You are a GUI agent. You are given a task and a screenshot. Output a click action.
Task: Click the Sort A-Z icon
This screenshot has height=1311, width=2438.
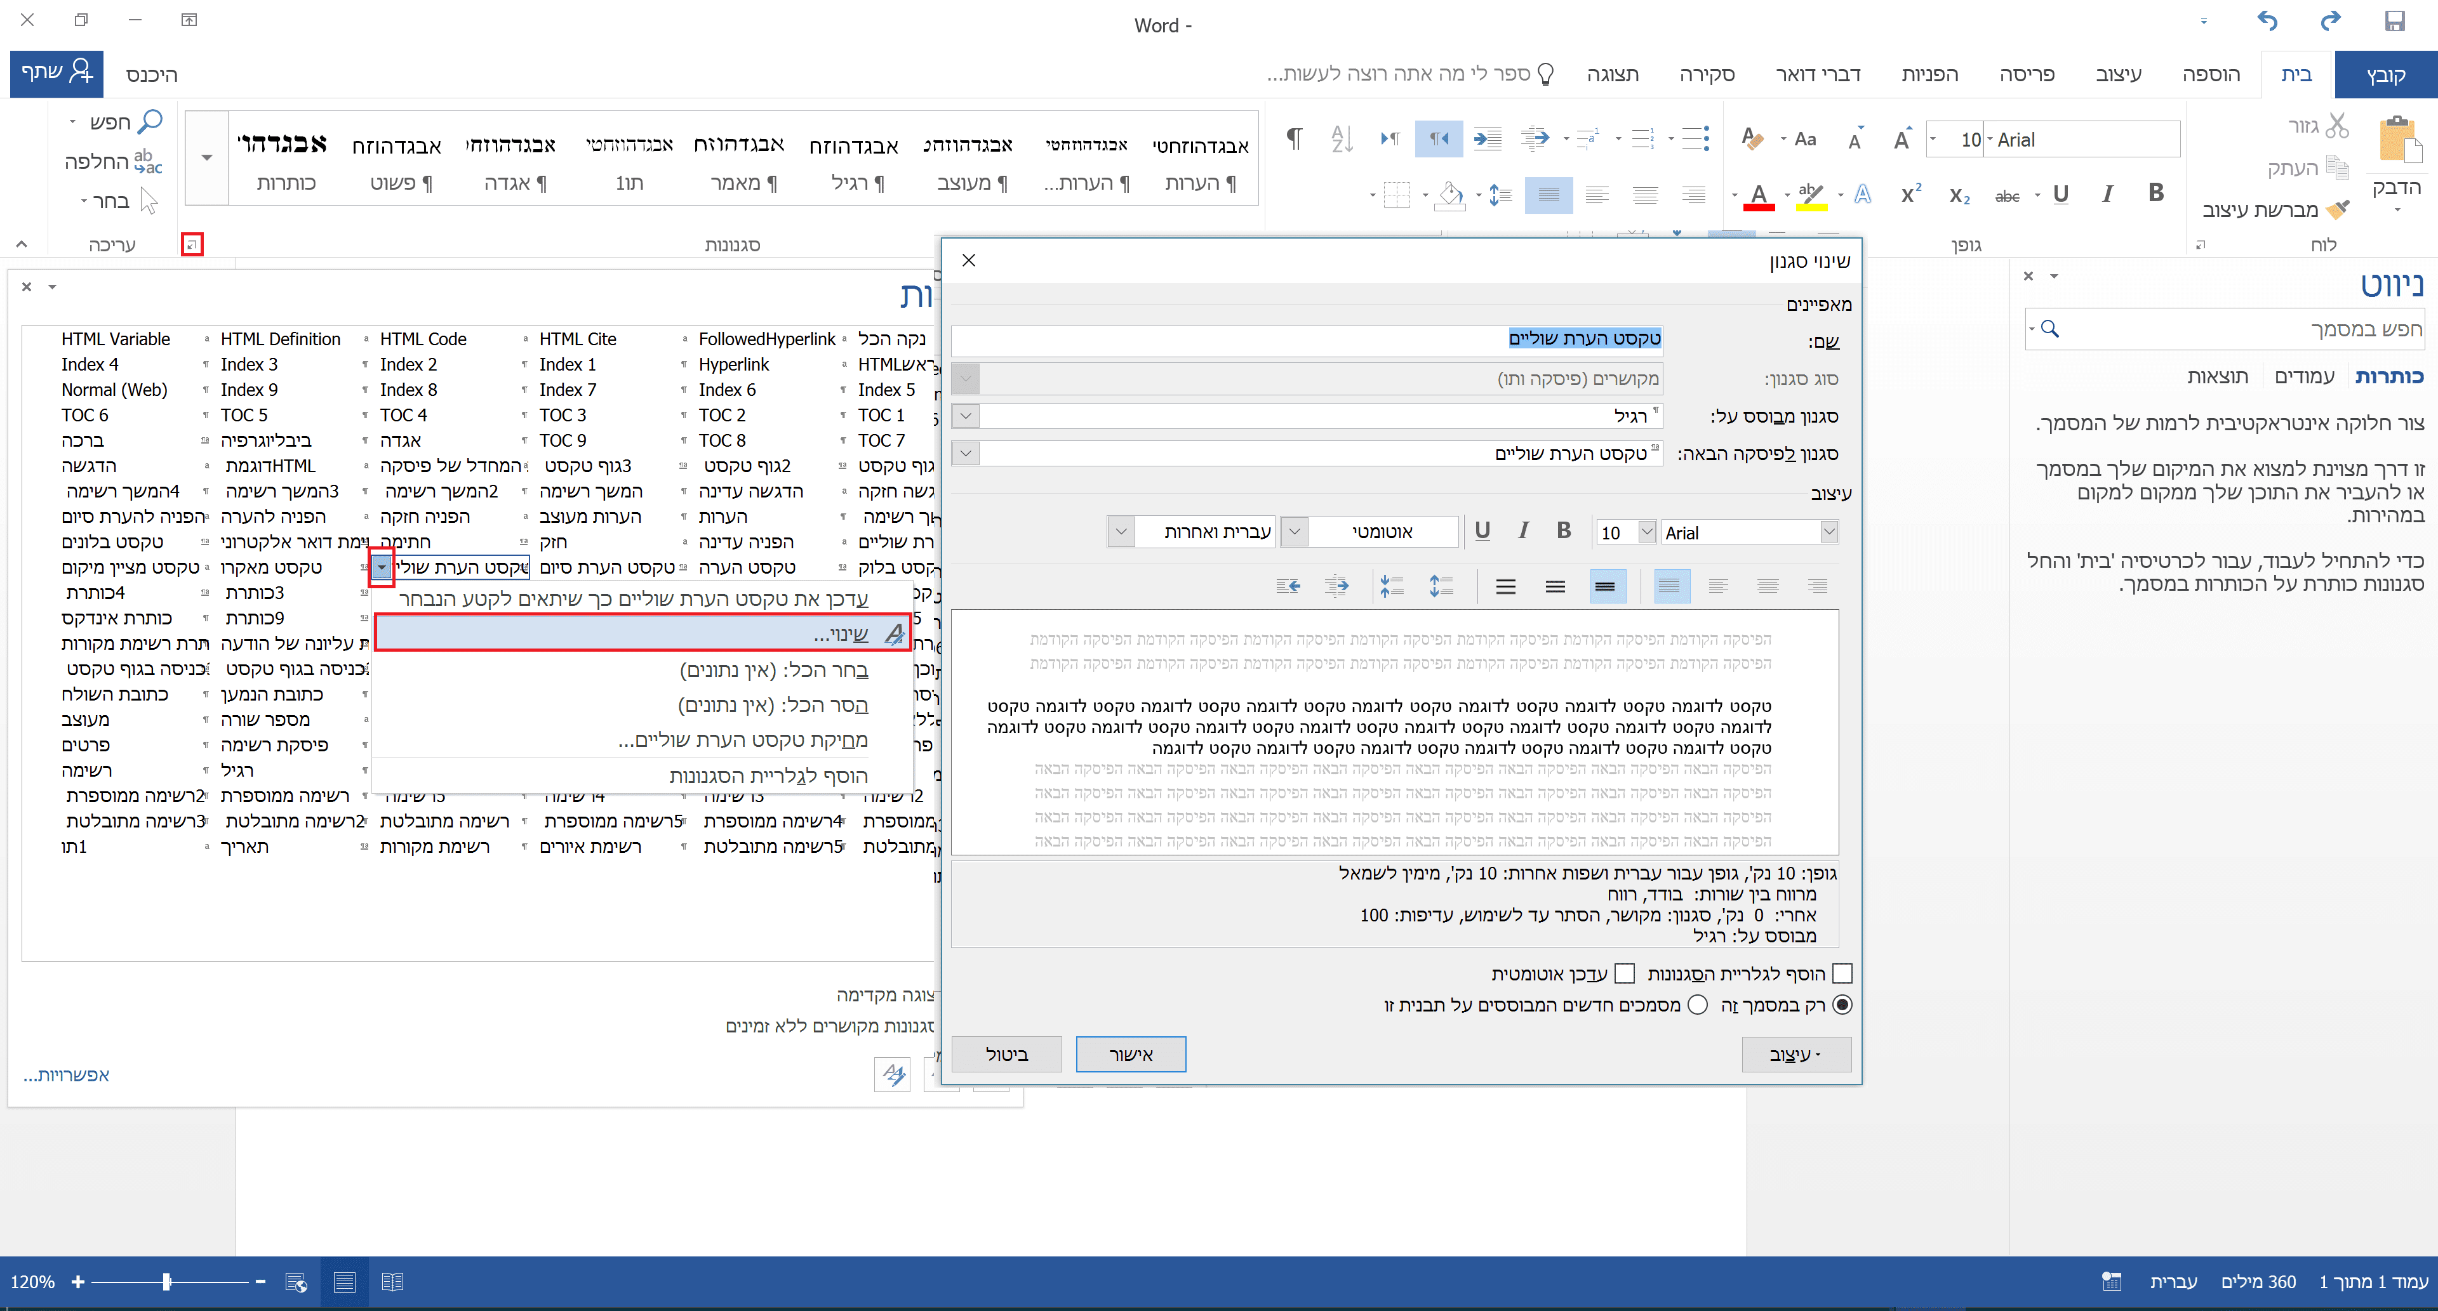tap(1341, 139)
